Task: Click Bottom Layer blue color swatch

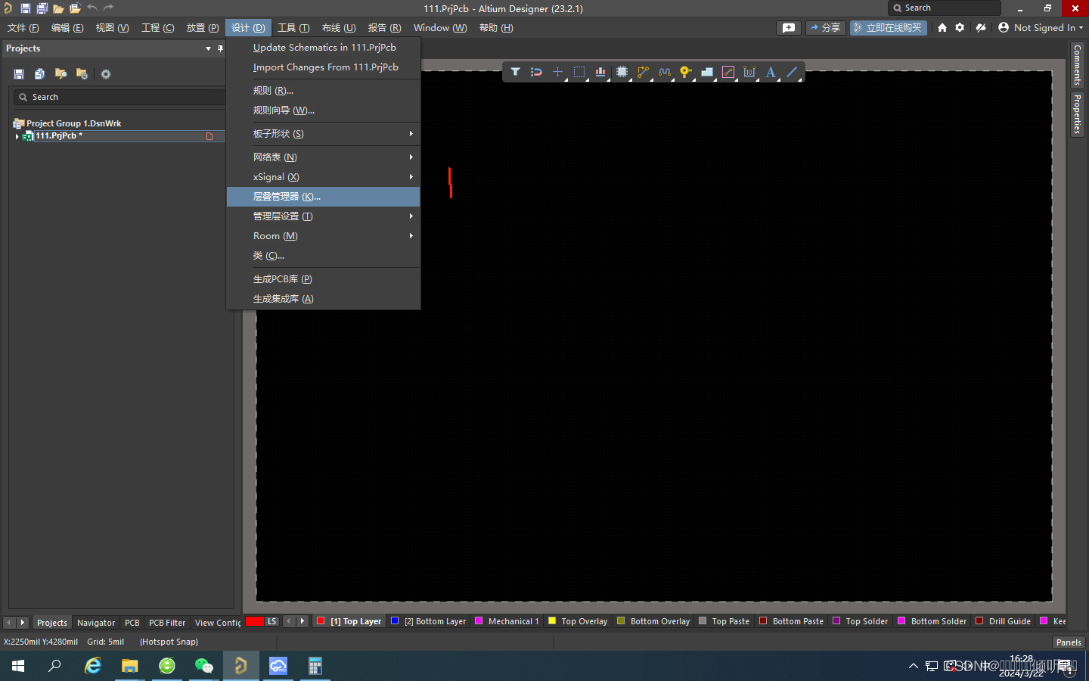Action: (x=395, y=620)
